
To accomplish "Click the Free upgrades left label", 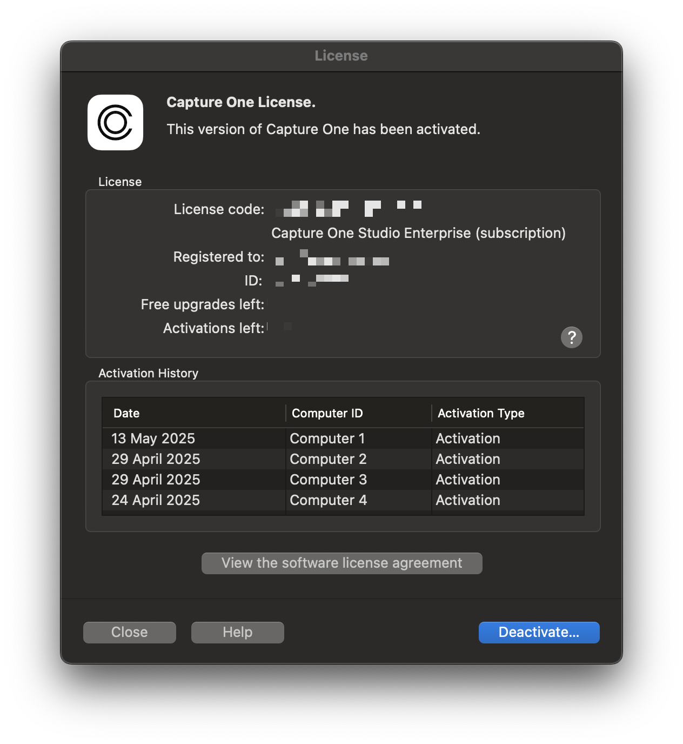I will (x=203, y=304).
